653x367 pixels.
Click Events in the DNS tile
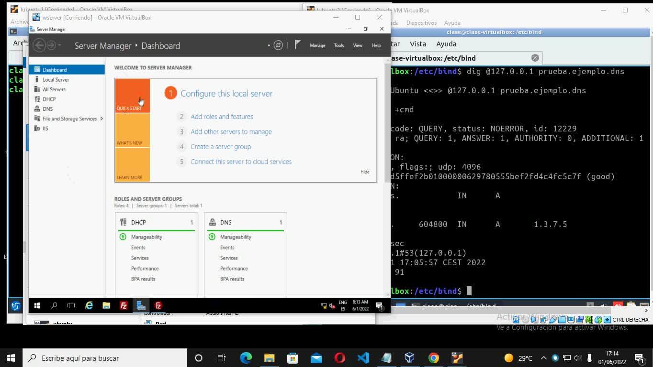point(227,248)
